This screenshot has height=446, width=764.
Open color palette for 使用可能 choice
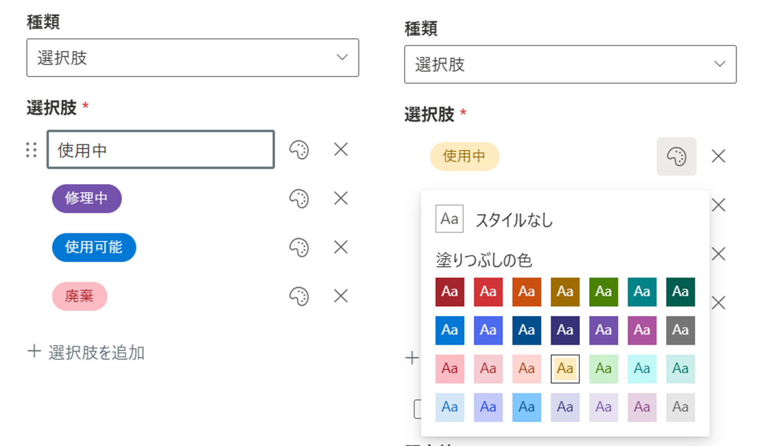pyautogui.click(x=299, y=247)
